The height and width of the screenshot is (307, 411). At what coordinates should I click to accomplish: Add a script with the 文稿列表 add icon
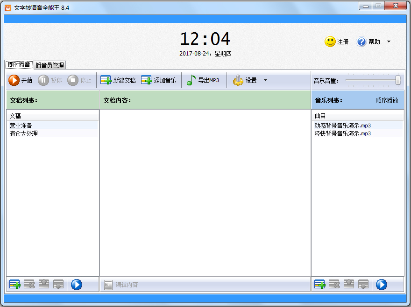click(x=14, y=284)
